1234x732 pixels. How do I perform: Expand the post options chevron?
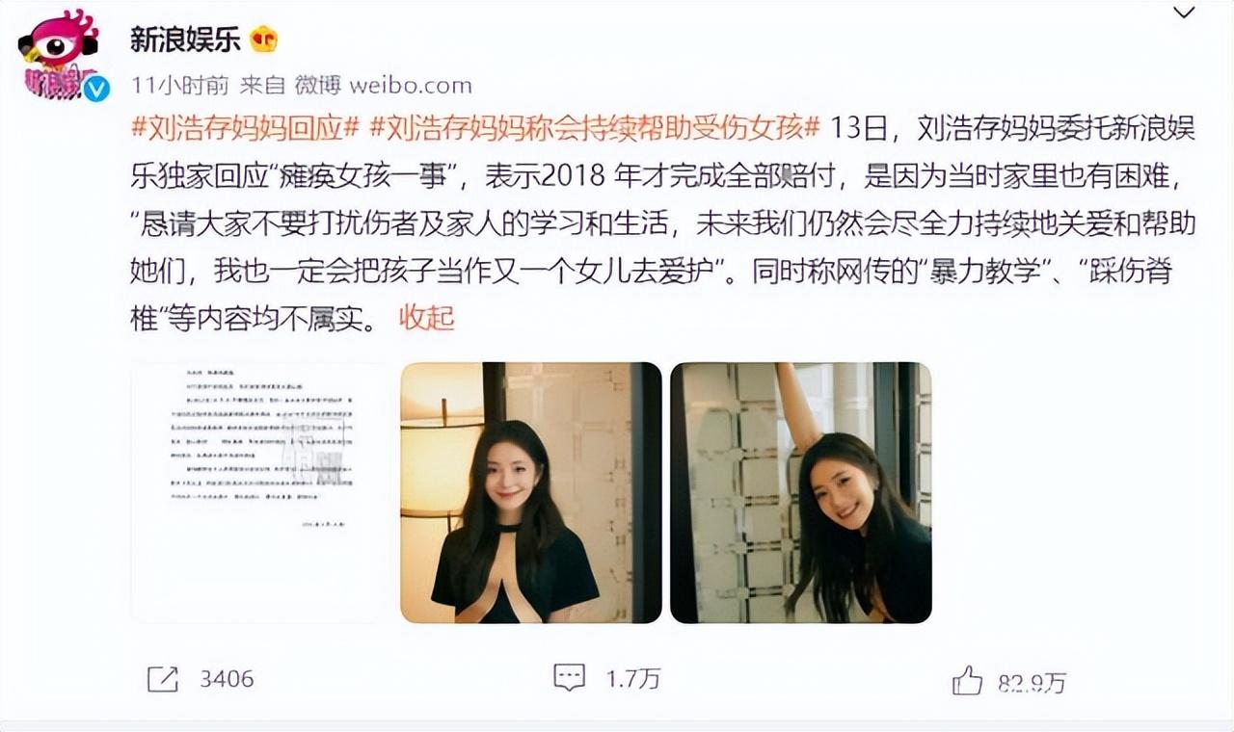(x=1183, y=13)
